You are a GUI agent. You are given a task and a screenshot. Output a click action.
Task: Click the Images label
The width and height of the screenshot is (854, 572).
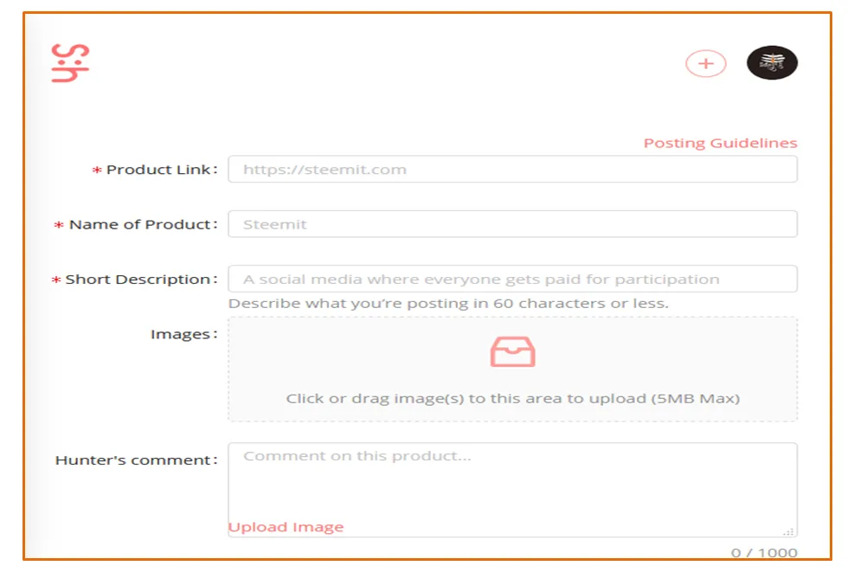click(182, 334)
